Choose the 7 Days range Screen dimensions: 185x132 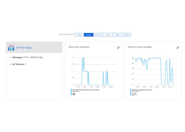tap(117, 35)
